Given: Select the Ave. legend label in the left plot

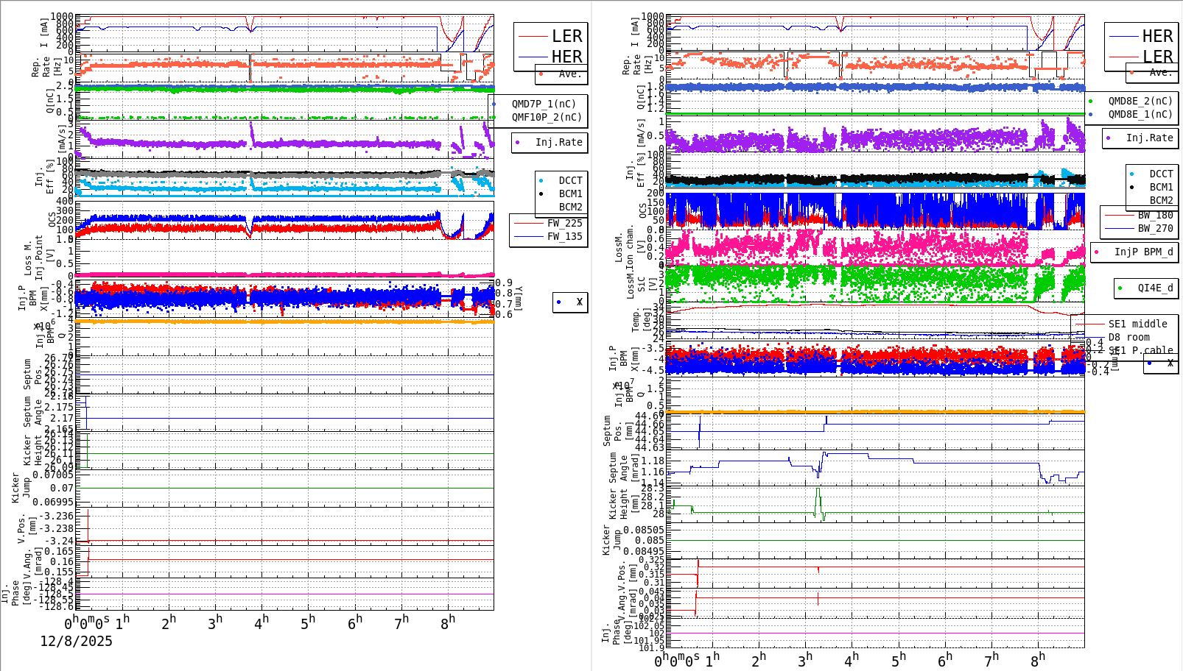Looking at the screenshot, I should (x=569, y=74).
